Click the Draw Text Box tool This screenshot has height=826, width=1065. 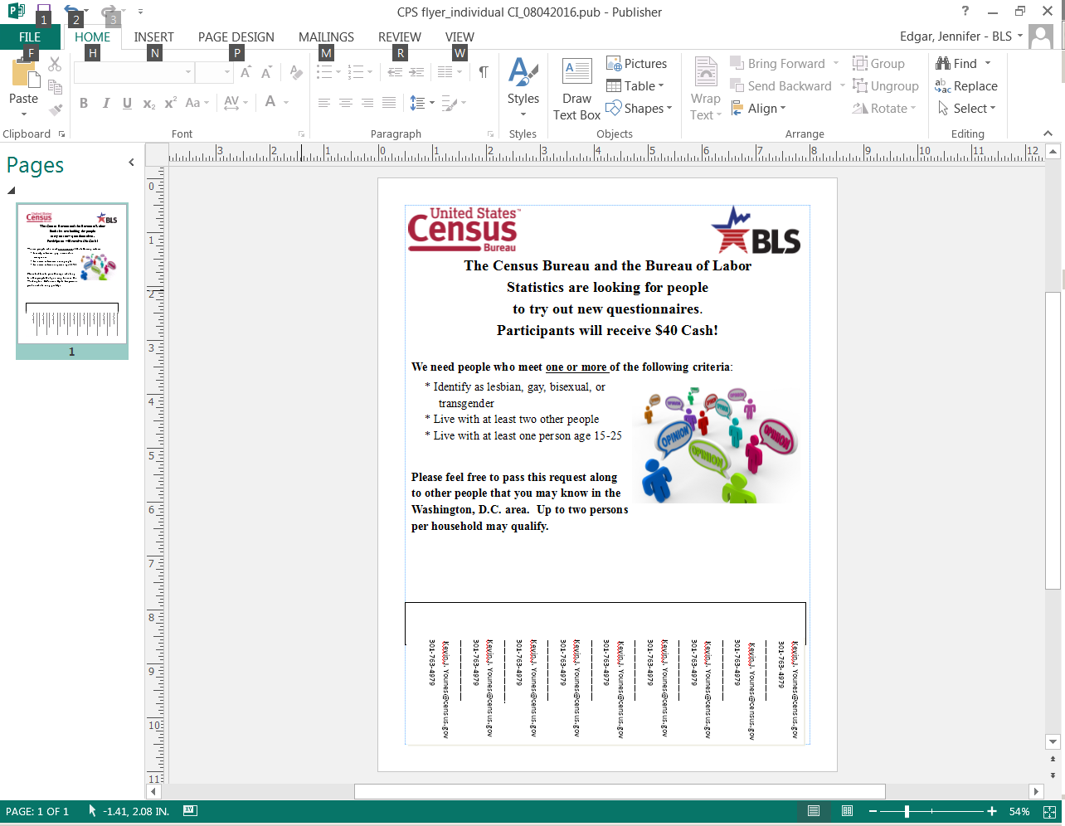point(576,90)
